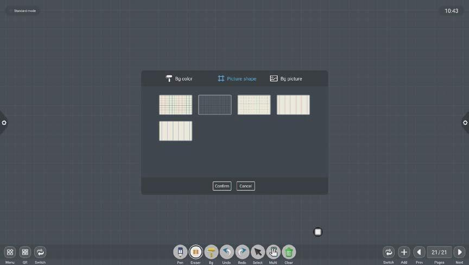
Task: Expand the right side settings handle
Action: (465, 122)
